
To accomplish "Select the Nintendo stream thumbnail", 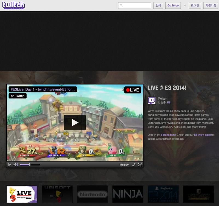I will [x=92, y=194].
